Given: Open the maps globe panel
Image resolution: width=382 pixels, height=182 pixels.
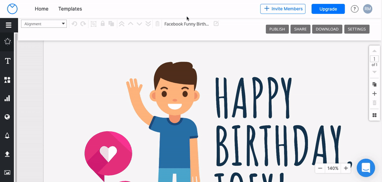Looking at the screenshot, I should pyautogui.click(x=7, y=117).
